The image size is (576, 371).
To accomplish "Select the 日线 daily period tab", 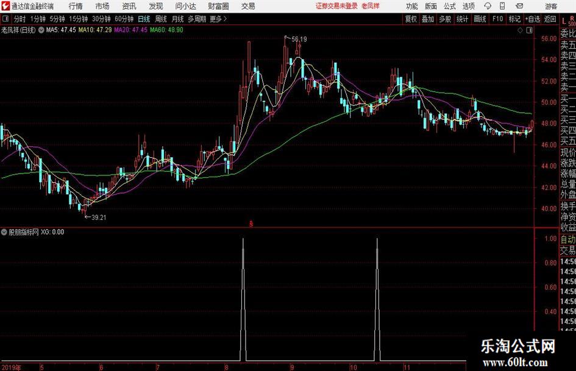I will click(144, 19).
